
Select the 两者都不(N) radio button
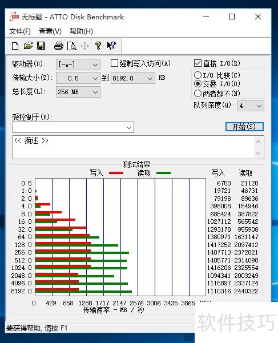[x=198, y=94]
